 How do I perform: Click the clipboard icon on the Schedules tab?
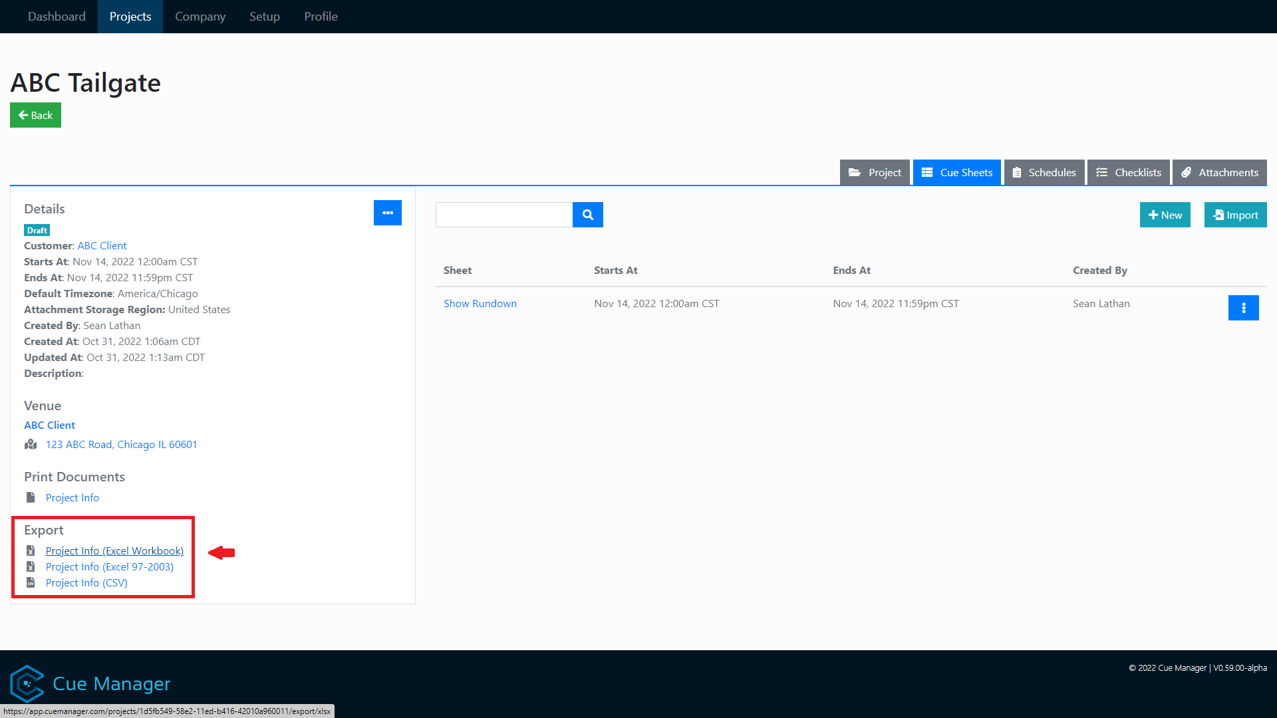pos(1017,172)
